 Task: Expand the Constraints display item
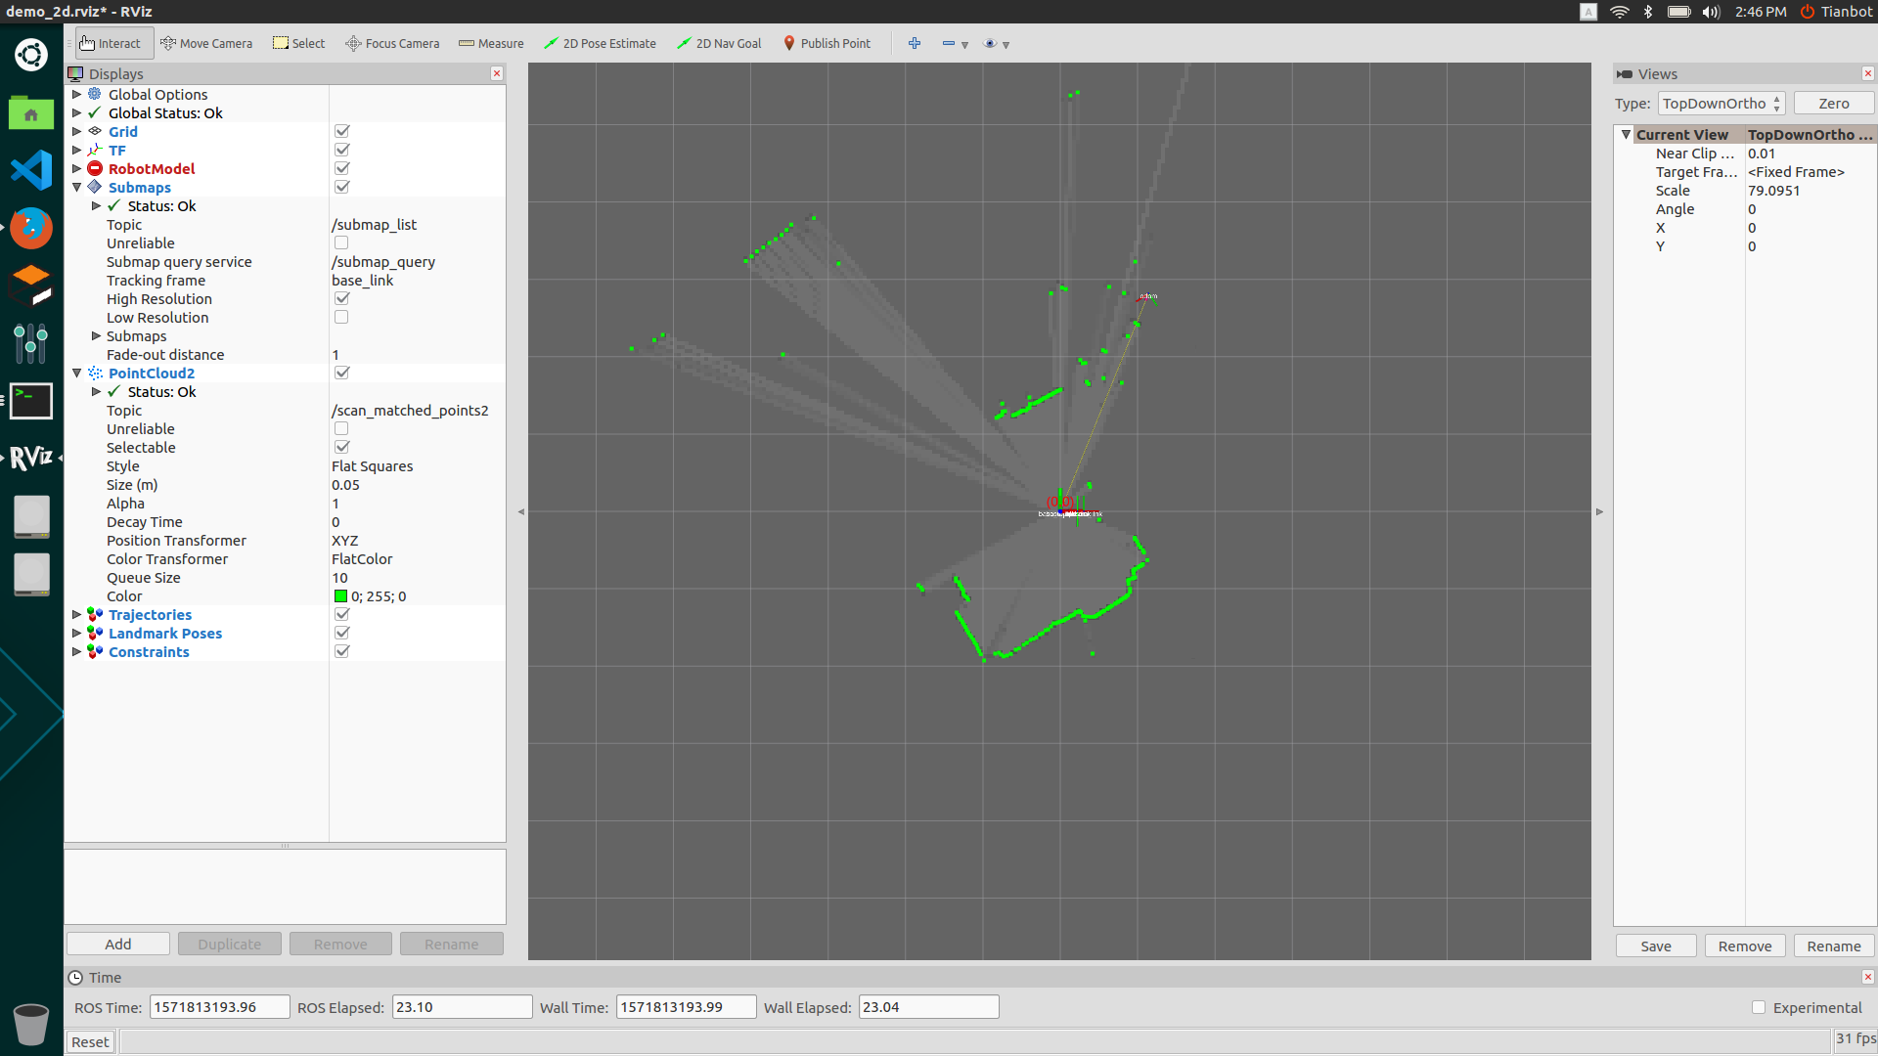(x=77, y=651)
